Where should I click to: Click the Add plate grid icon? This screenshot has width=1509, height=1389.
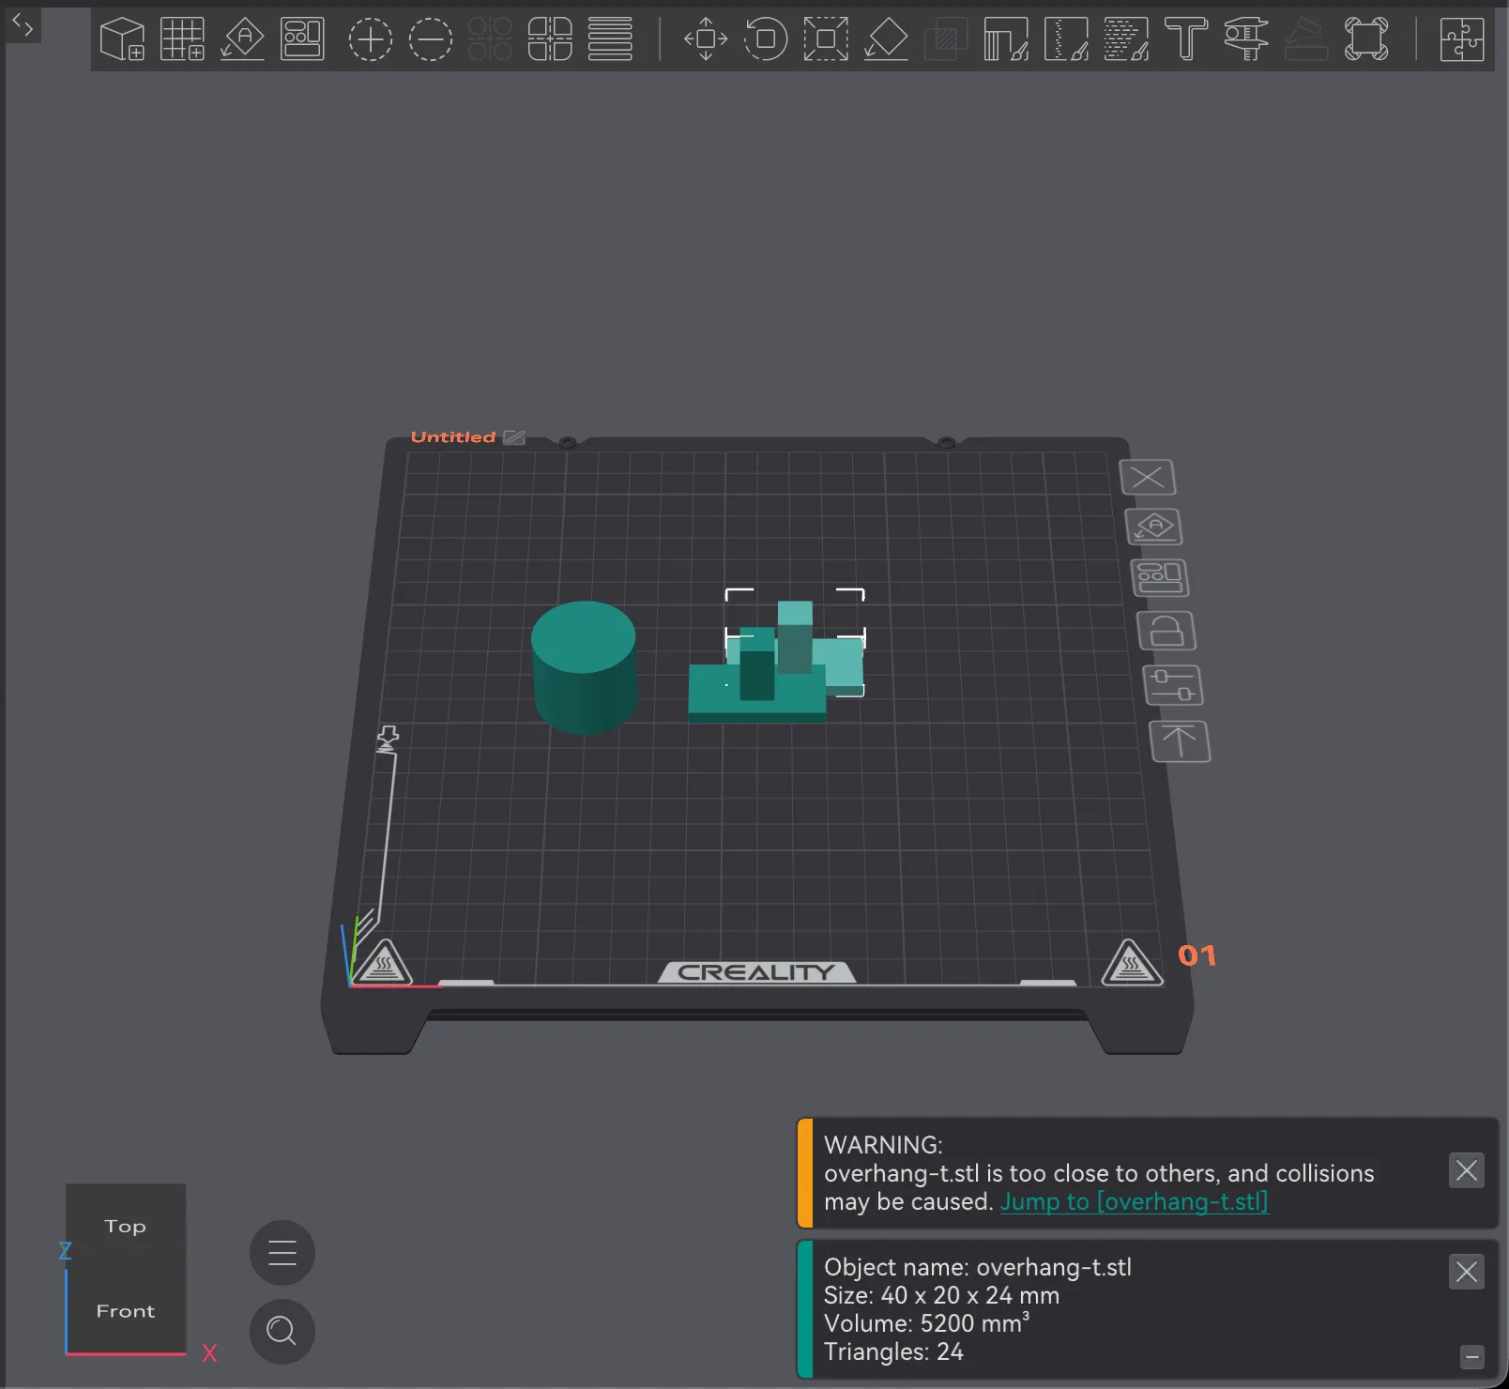[x=182, y=39]
